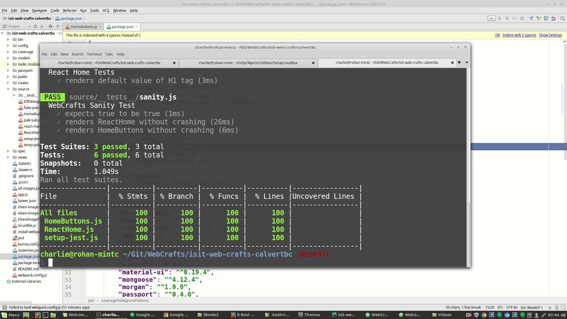Click the coveragePathIgnorePatterns breadcrumb

[x=125, y=300]
